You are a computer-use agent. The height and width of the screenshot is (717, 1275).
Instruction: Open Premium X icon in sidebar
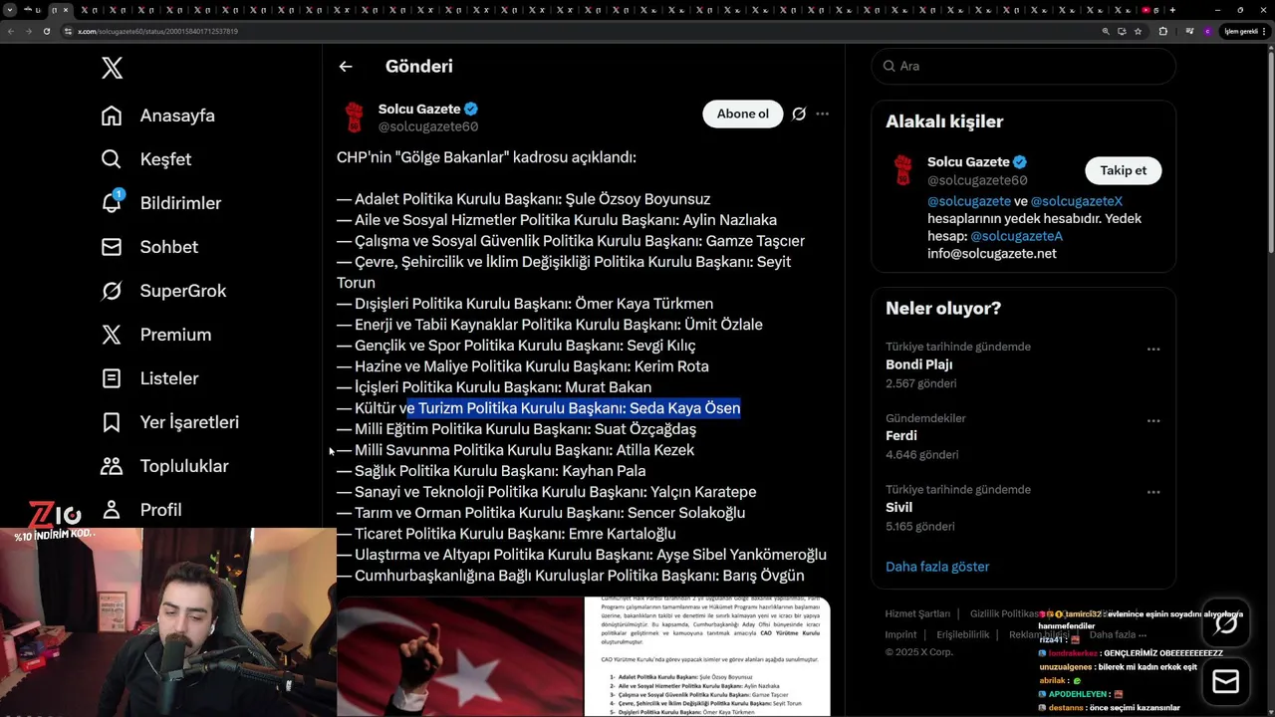coord(112,335)
